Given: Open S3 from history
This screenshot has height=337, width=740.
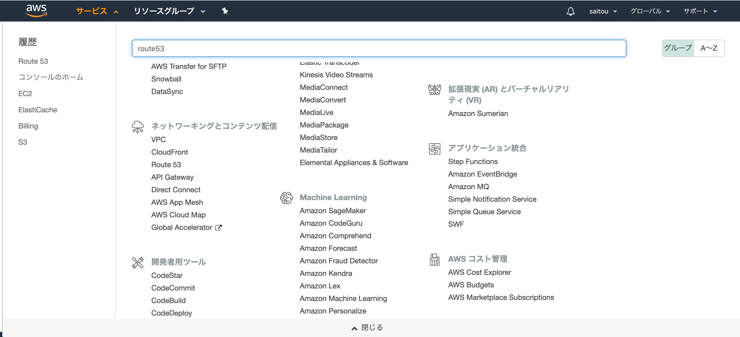Looking at the screenshot, I should click(23, 142).
